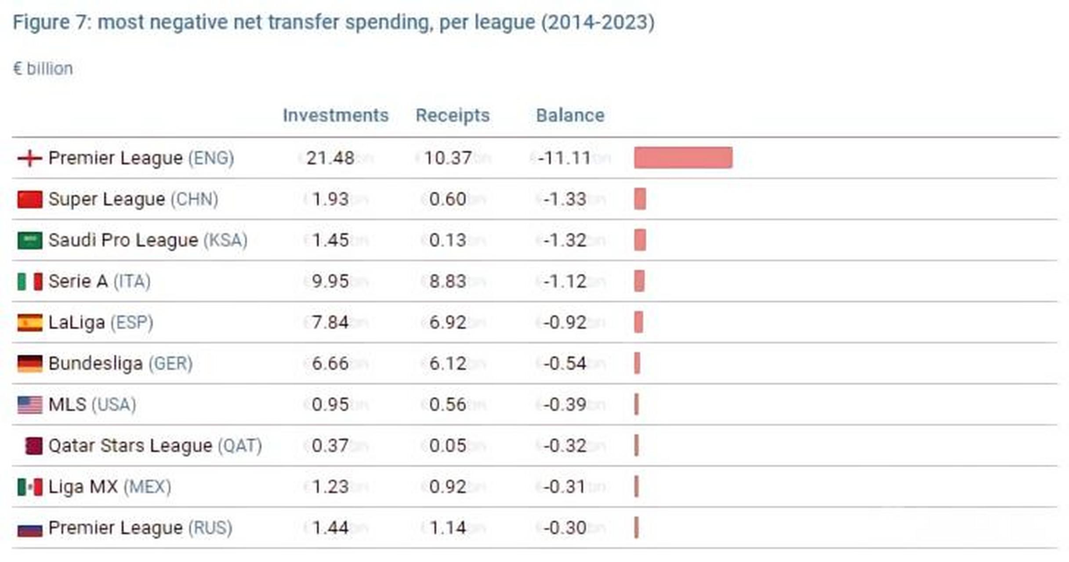The width and height of the screenshot is (1069, 562).
Task: Click the Russia flag icon
Action: tap(29, 529)
